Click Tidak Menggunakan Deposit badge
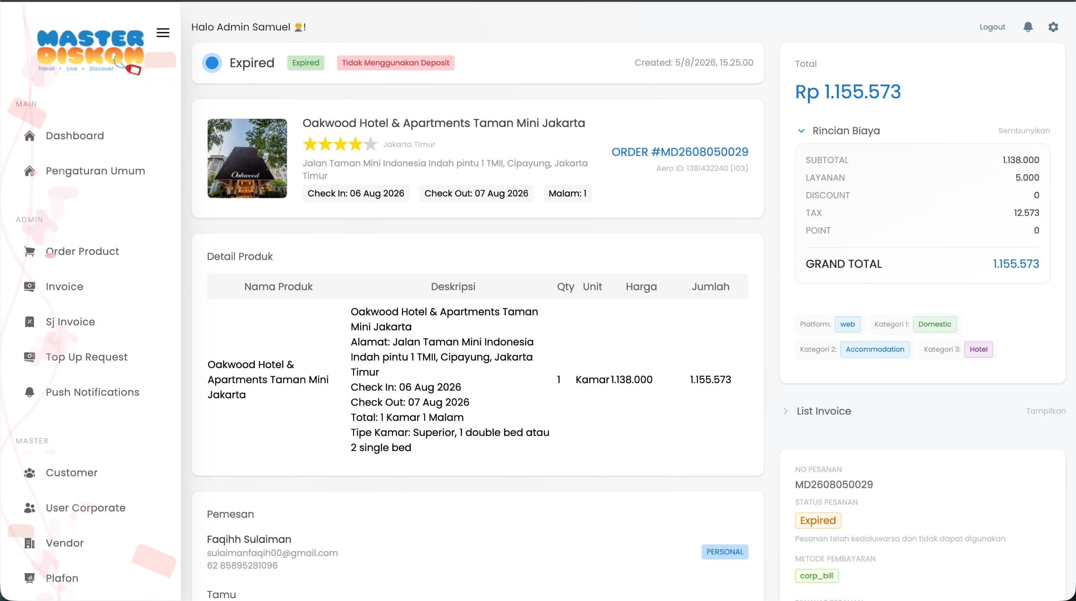The image size is (1076, 601). pyautogui.click(x=396, y=63)
